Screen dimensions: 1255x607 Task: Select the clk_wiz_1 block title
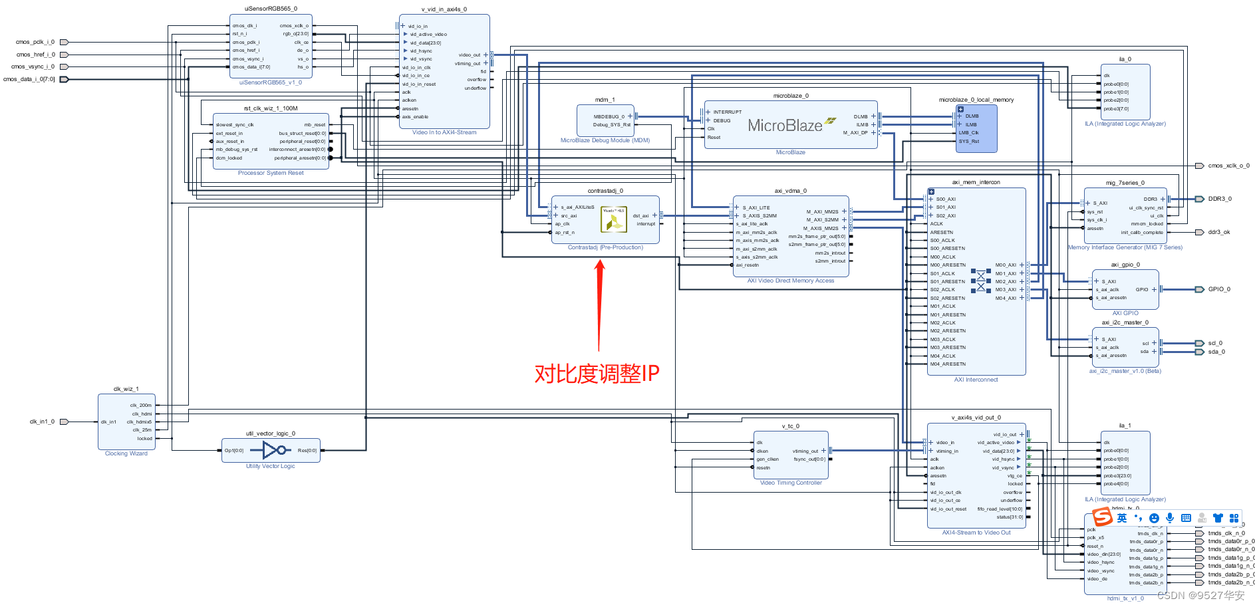point(126,389)
